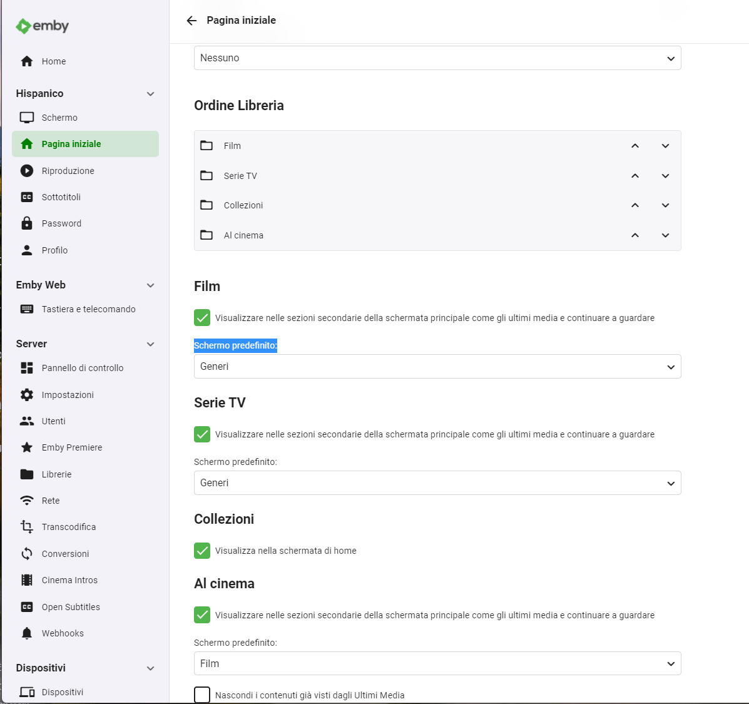Toggle Collezioni home screen checkbox

click(x=202, y=551)
